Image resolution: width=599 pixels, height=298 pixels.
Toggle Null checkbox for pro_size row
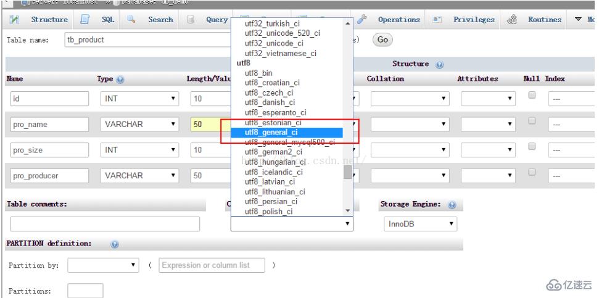pos(532,147)
